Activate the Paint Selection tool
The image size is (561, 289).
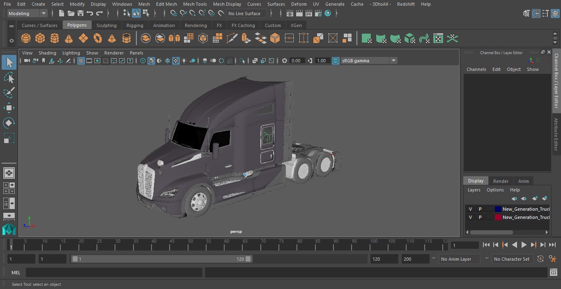click(x=9, y=92)
